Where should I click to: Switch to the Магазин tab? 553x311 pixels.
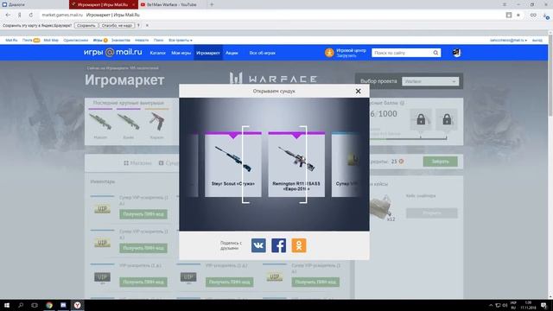[x=138, y=163]
